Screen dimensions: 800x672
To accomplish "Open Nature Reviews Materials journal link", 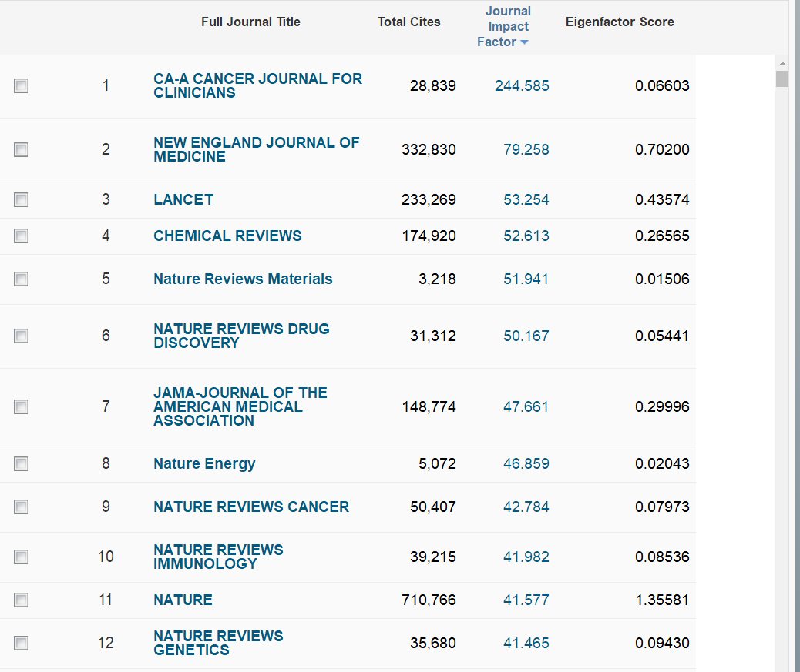I will tap(243, 279).
